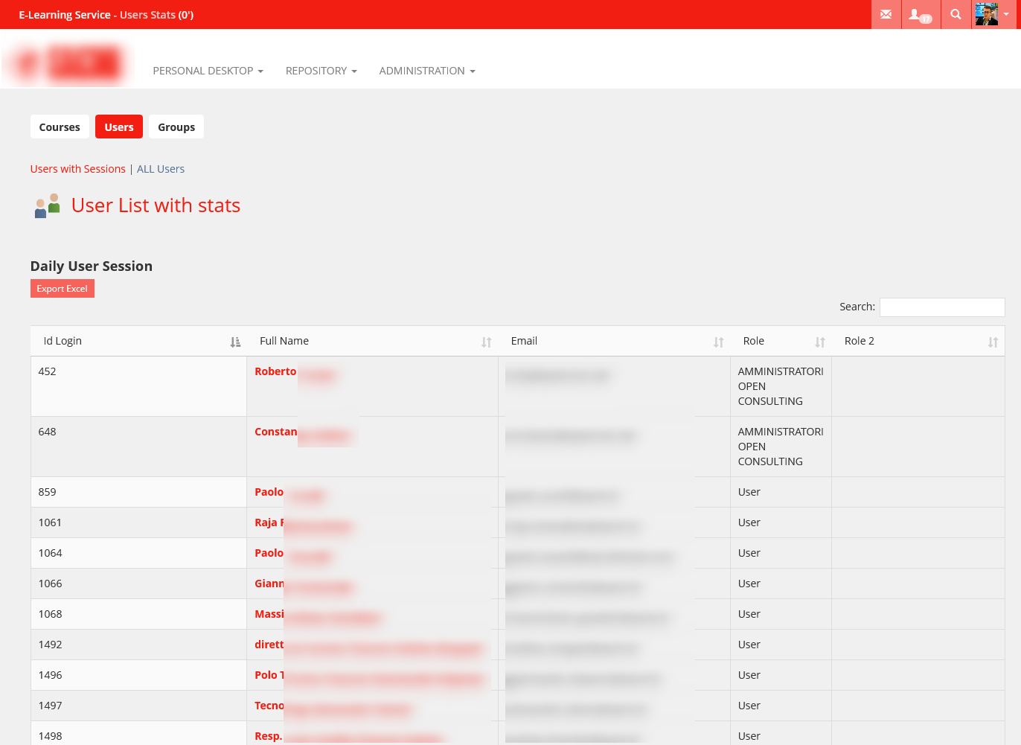Open the ALL Users link
1021x745 pixels.
point(161,169)
